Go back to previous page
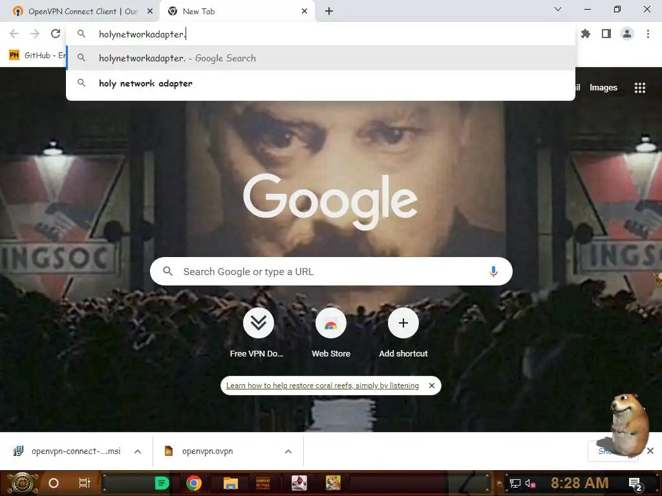 click(x=14, y=34)
